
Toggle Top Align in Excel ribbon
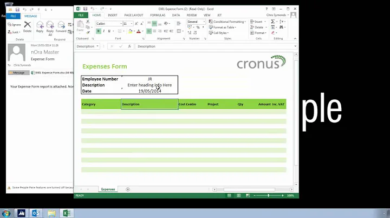pyautogui.click(x=149, y=24)
